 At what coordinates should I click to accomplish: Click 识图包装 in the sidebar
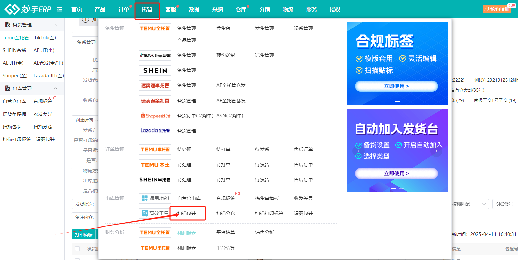coord(45,139)
